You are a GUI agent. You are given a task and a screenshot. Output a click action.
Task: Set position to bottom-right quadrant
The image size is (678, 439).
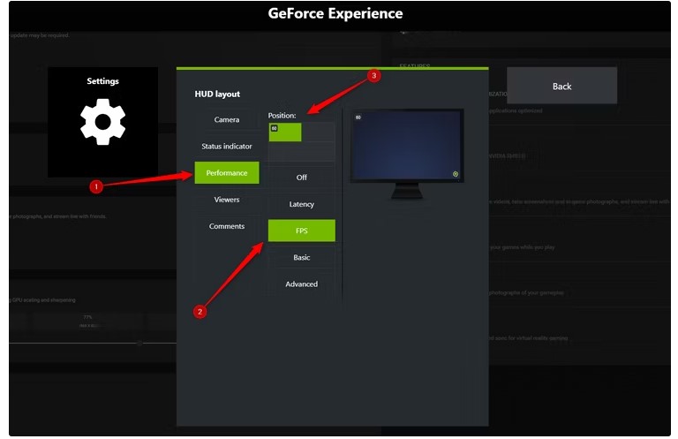click(x=318, y=151)
